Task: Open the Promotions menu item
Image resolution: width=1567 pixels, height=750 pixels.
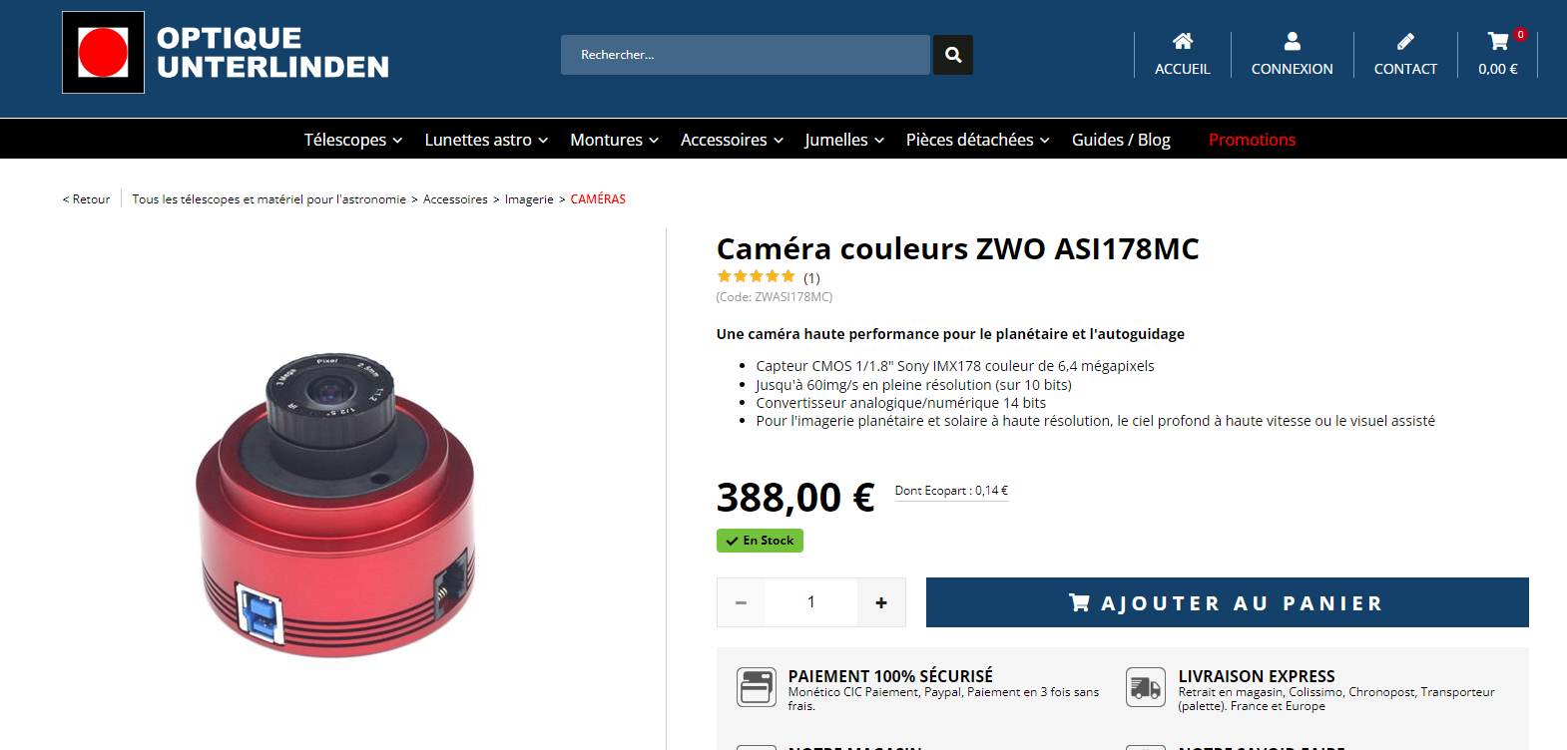Action: (x=1252, y=140)
